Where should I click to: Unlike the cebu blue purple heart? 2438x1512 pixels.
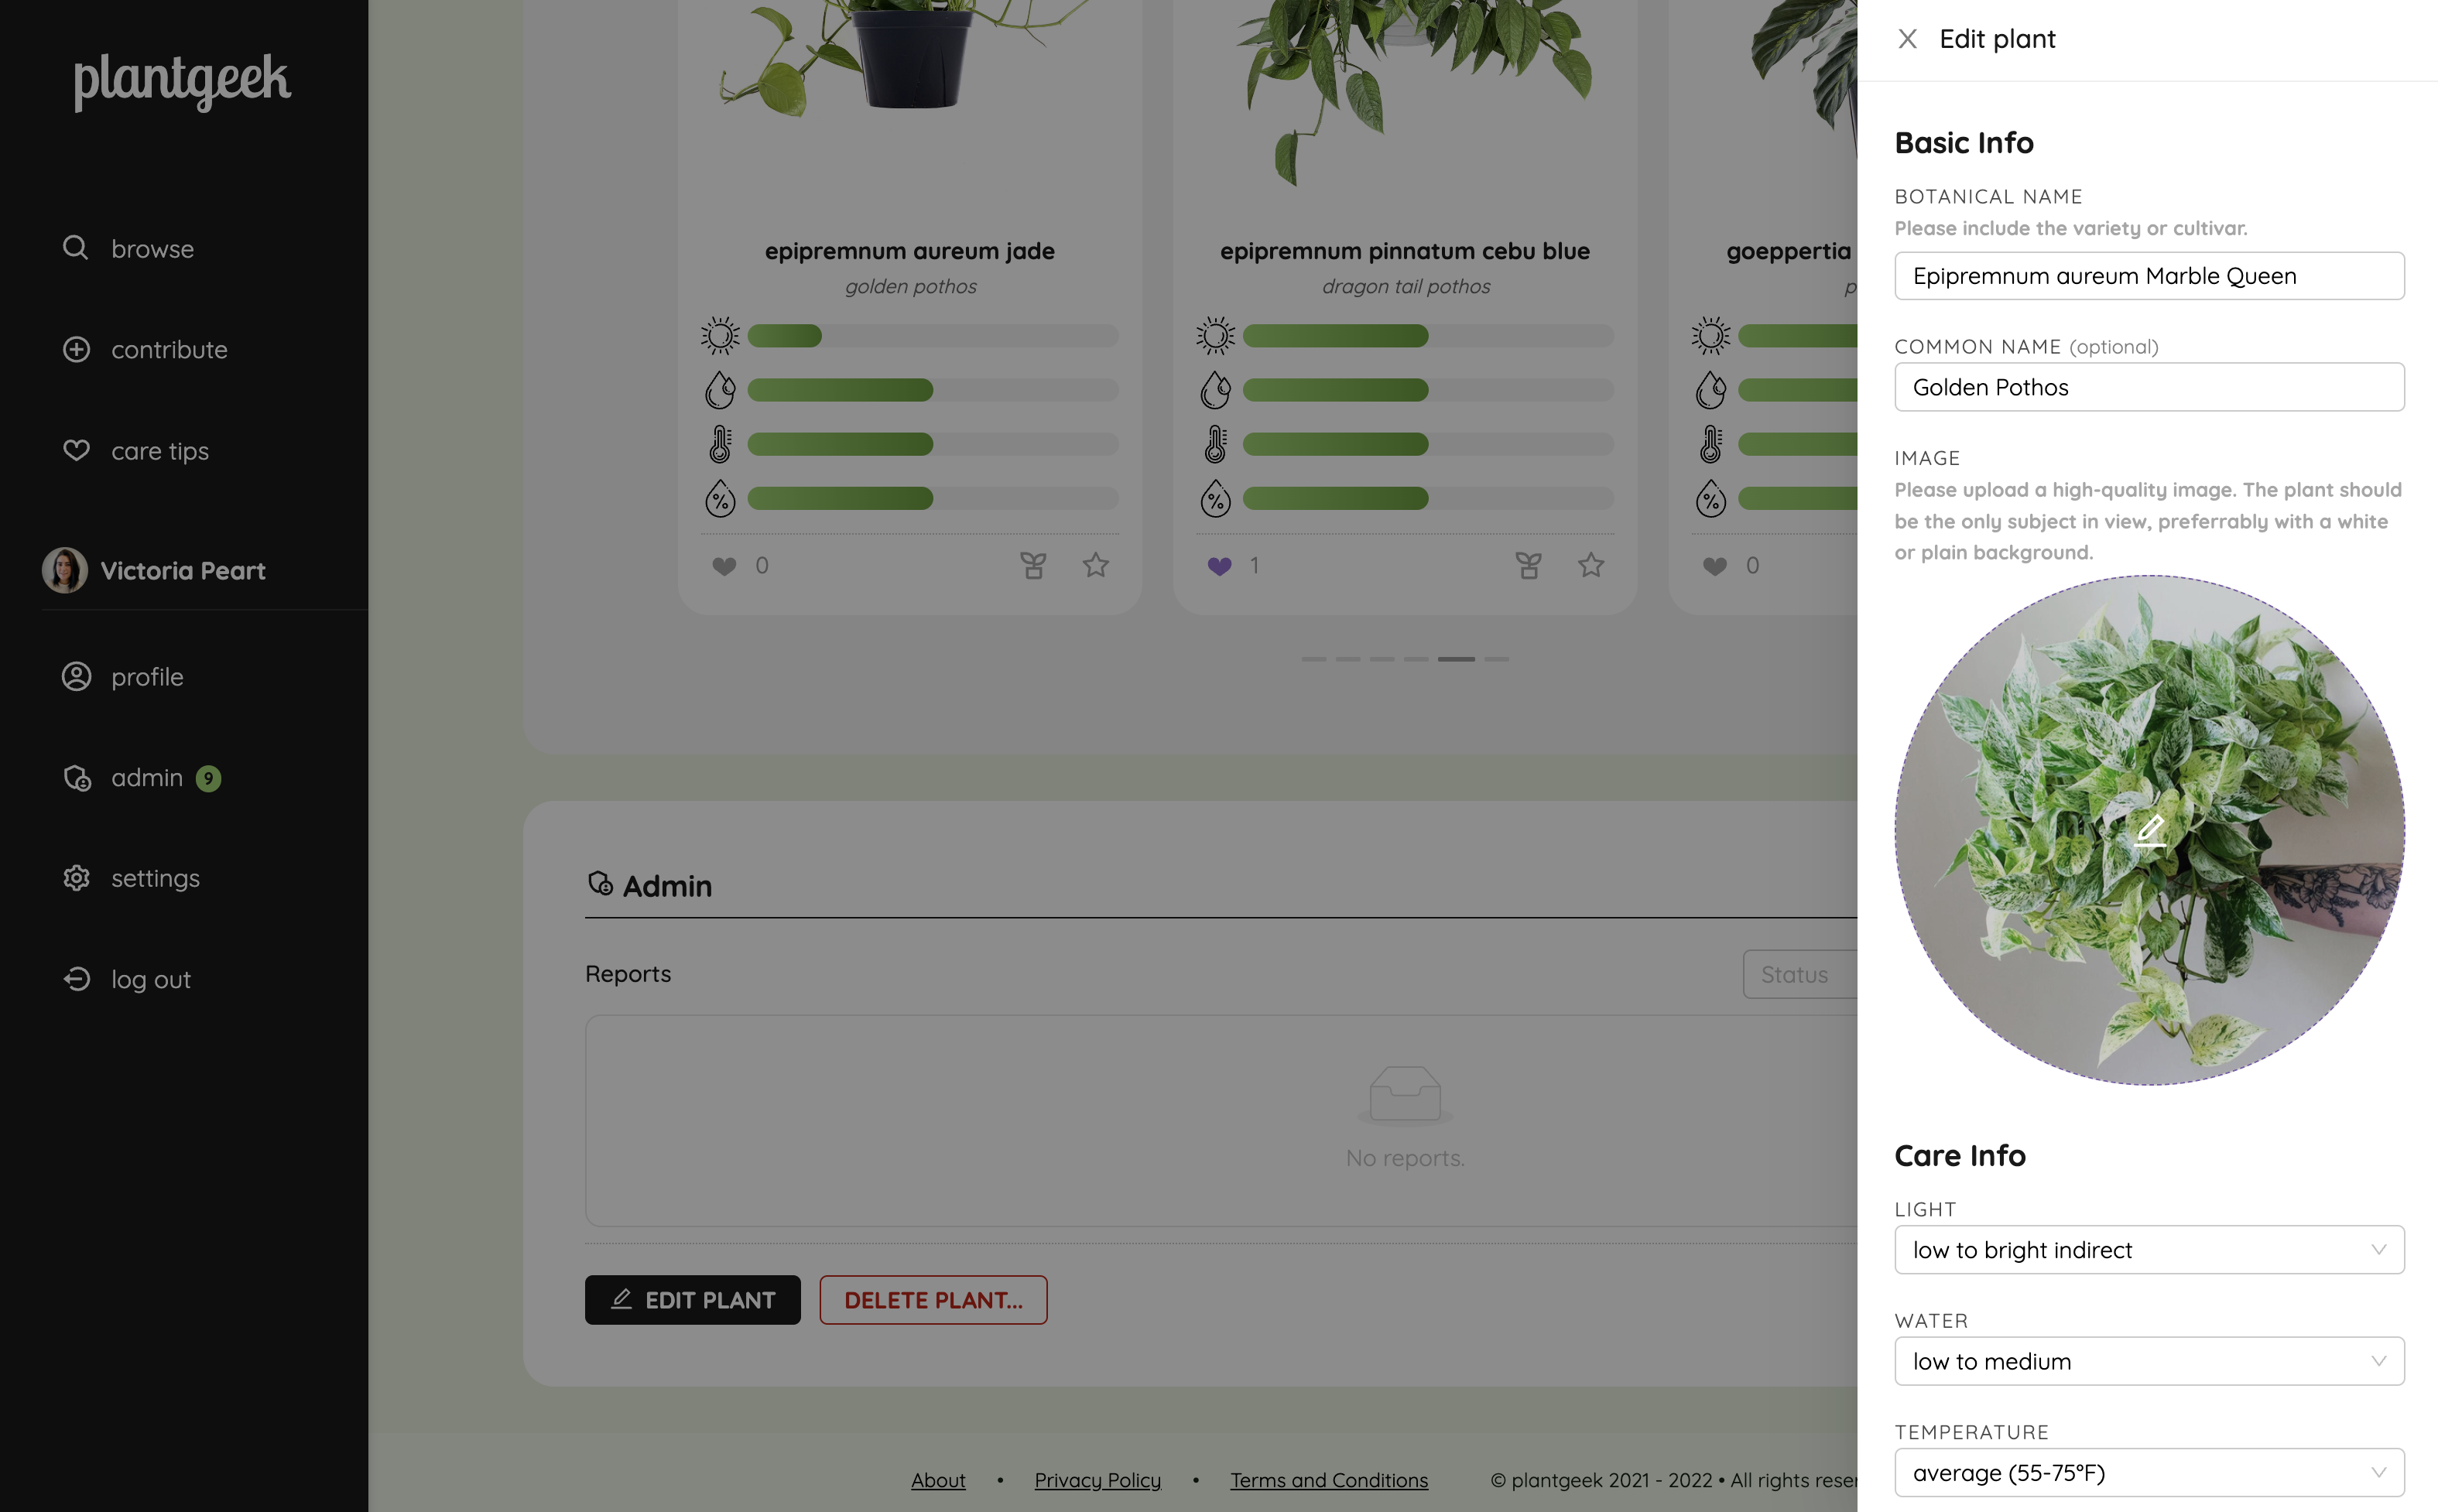pyautogui.click(x=1219, y=566)
